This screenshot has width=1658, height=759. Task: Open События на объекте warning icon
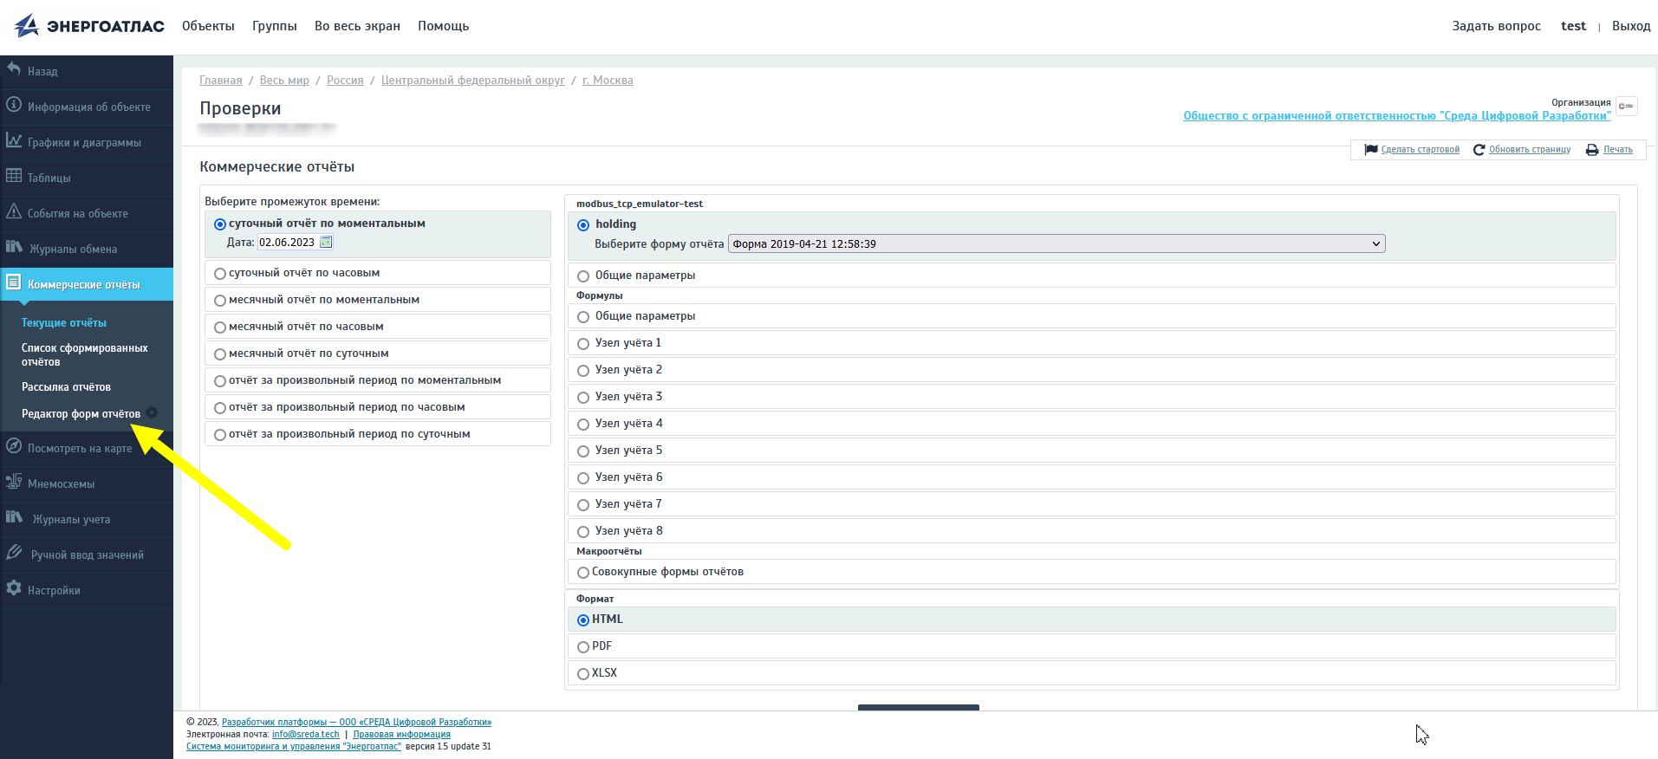click(x=14, y=211)
